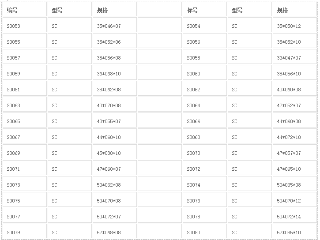Select cell S0053 in the first row

coord(24,26)
